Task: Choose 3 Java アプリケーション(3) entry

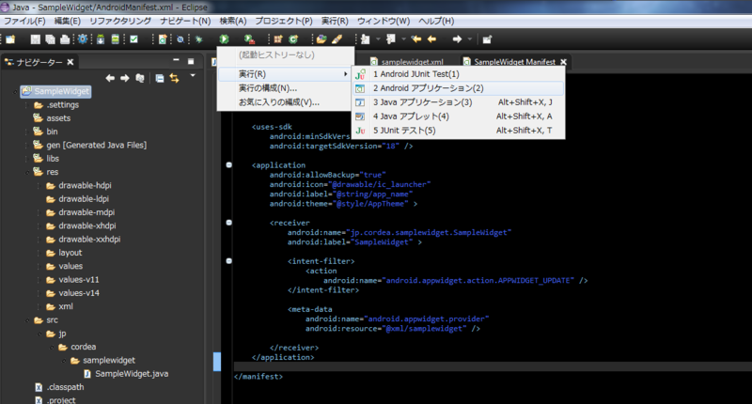Action: pyautogui.click(x=458, y=102)
